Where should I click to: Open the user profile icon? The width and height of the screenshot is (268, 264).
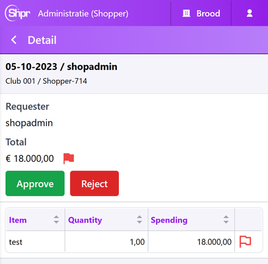point(249,13)
